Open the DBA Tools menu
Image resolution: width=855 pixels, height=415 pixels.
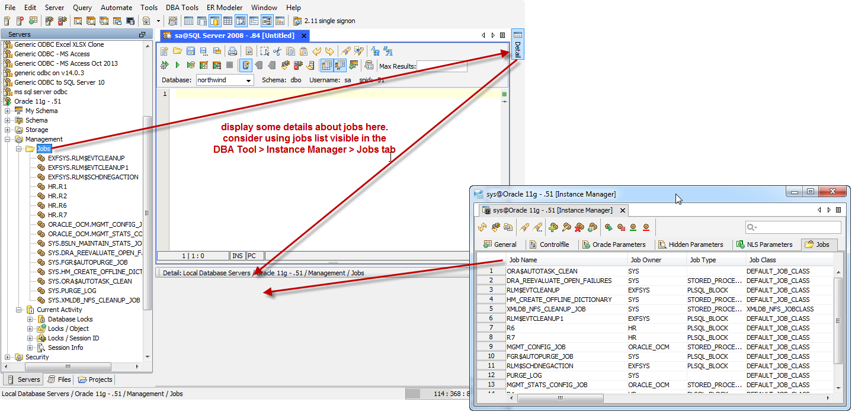pos(182,7)
